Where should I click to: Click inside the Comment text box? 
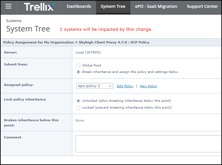point(148,144)
